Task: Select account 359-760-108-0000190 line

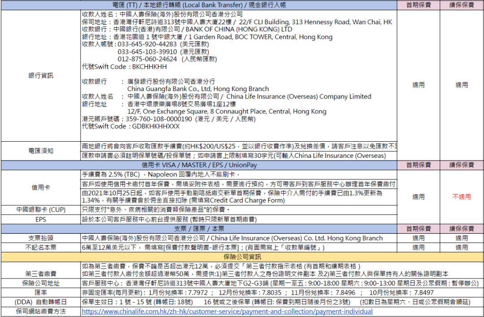Action: [x=169, y=119]
